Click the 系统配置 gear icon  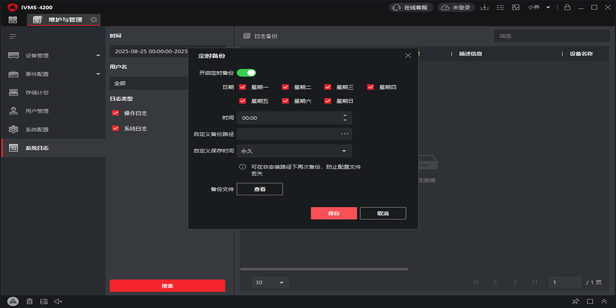(x=14, y=129)
